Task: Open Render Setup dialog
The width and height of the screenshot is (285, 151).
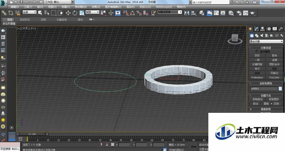Action: pyautogui.click(x=239, y=13)
